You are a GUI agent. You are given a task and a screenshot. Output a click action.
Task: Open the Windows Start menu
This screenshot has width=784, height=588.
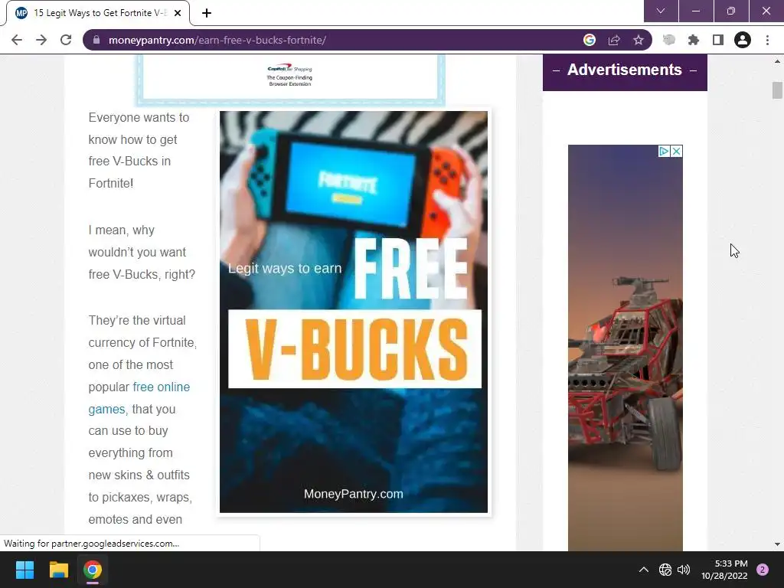tap(24, 570)
